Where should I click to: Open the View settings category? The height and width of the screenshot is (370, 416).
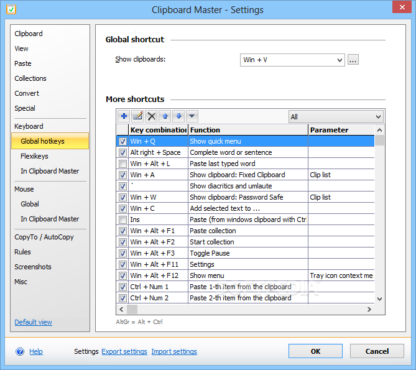click(x=21, y=49)
